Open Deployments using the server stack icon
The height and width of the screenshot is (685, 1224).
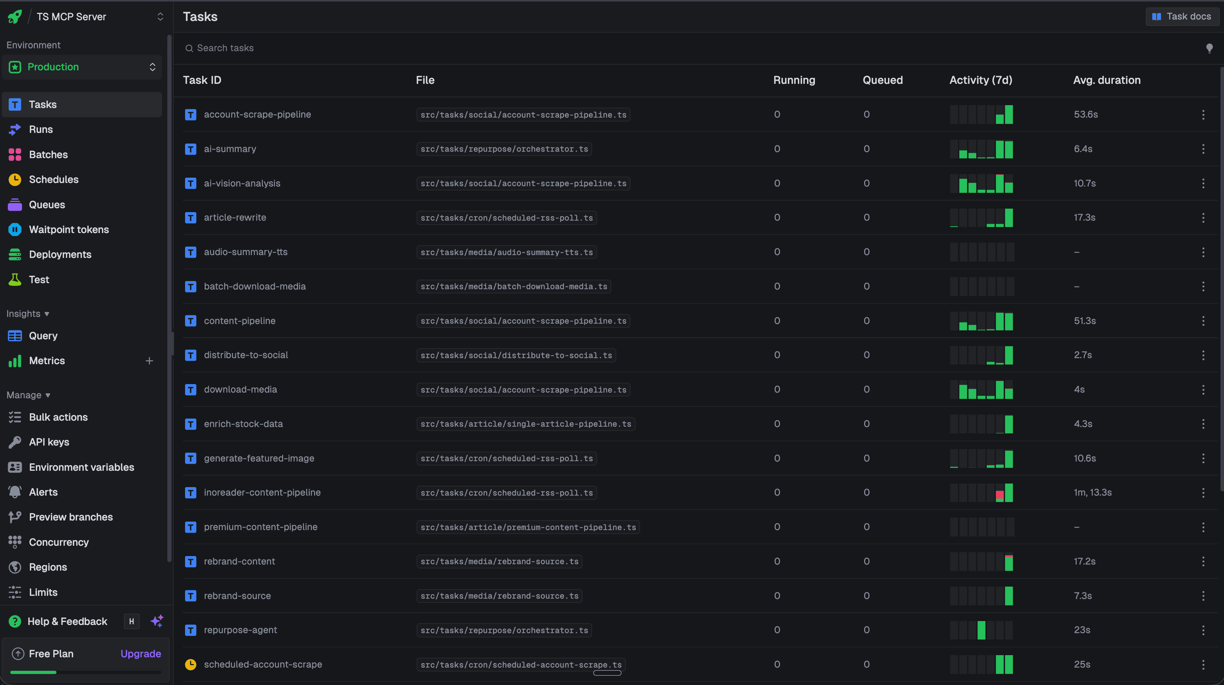(15, 254)
